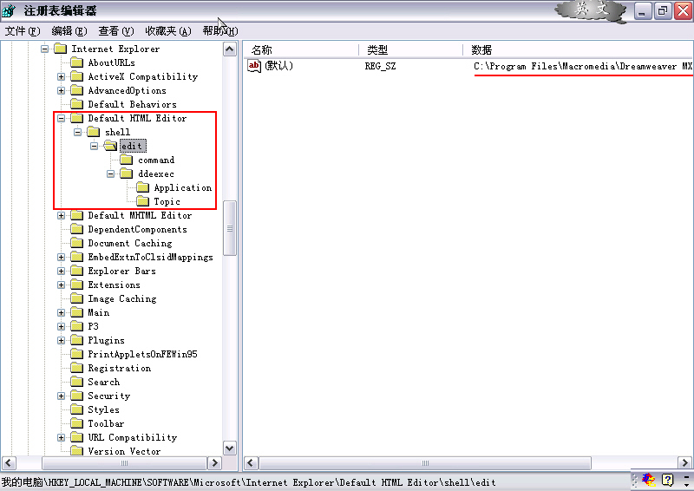
Task: Open the 查看(V) view menu
Action: point(116,30)
